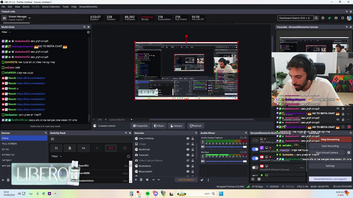Screen dimensions: 353x198
Task: Show the Video Capture Device source
Action: coord(188,161)
